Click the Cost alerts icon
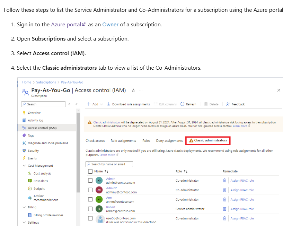 coord(30,181)
